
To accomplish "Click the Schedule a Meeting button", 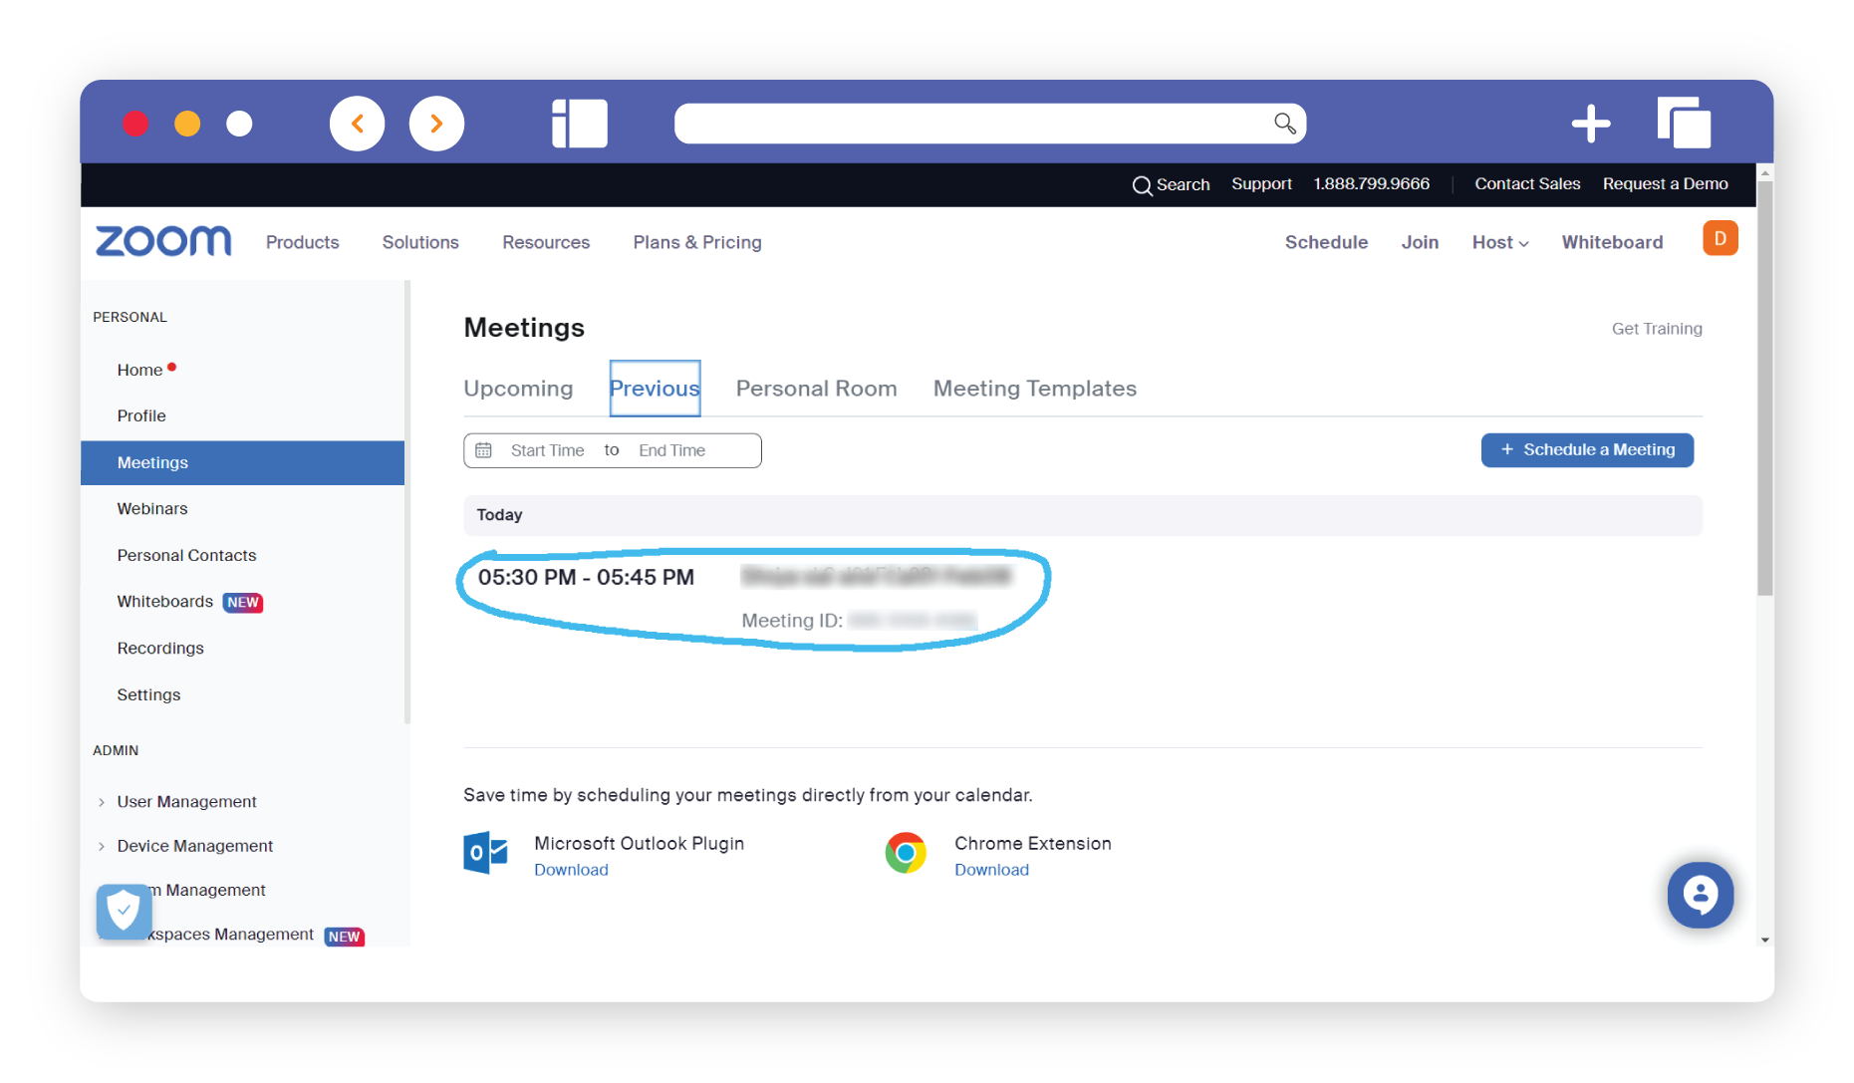I will 1587,450.
